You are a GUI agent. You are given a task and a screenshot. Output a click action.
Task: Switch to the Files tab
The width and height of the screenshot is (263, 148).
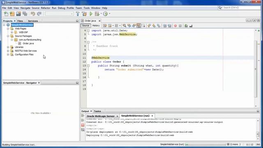point(20,21)
